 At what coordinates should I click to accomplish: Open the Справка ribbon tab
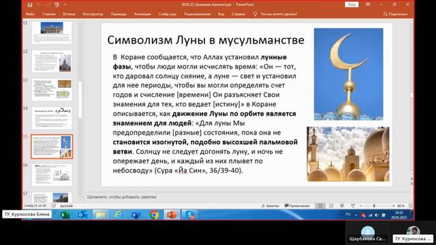(238, 14)
